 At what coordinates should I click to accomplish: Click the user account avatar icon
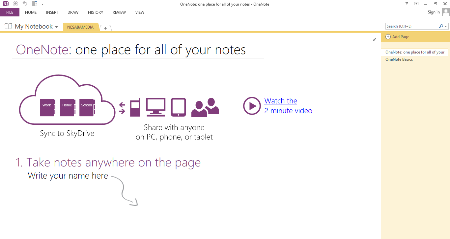tap(446, 12)
